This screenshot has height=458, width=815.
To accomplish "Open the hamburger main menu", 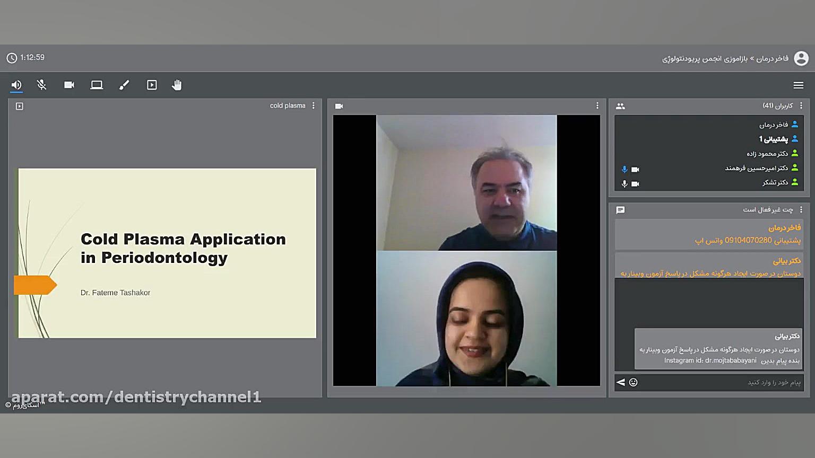I will [798, 85].
